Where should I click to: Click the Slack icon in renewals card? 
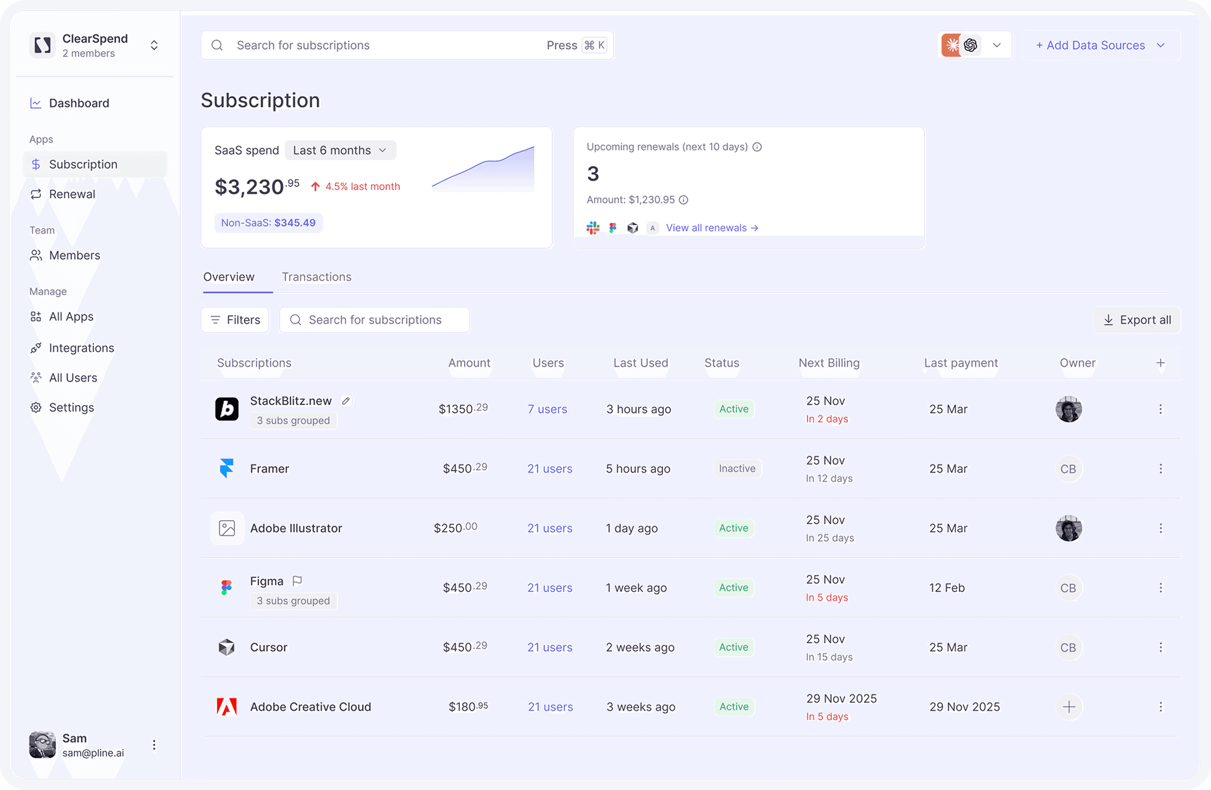pyautogui.click(x=593, y=228)
